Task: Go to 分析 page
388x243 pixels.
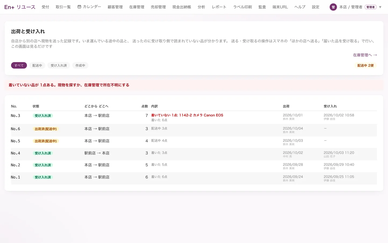Action: [x=201, y=7]
